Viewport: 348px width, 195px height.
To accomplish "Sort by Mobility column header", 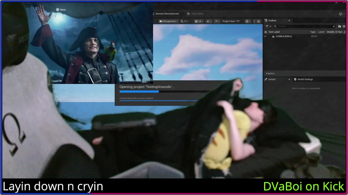I will click(330, 32).
